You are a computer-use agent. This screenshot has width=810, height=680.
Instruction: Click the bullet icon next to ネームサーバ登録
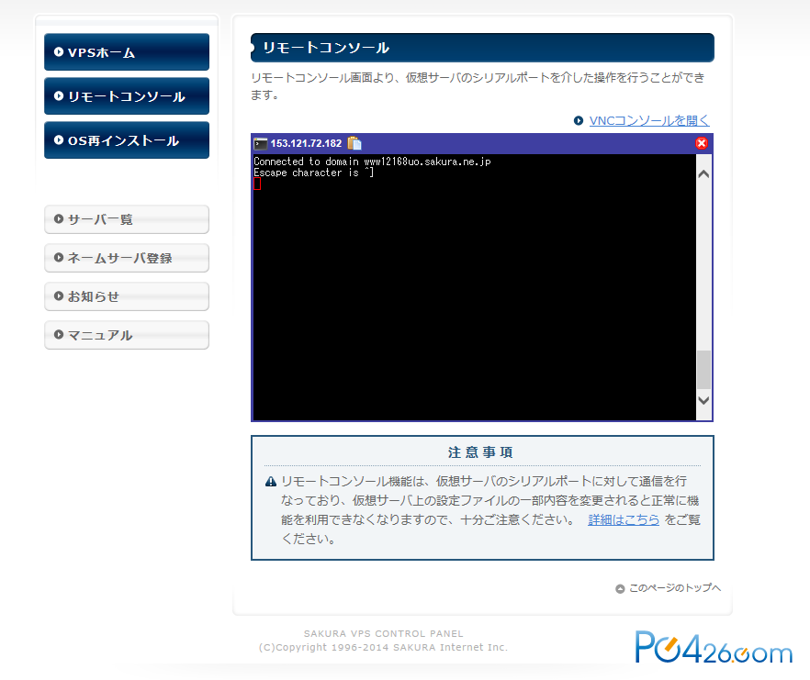59,257
